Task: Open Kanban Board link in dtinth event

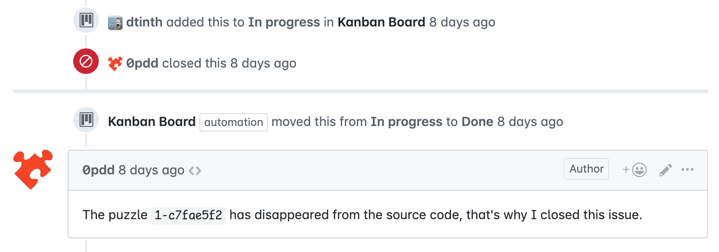Action: click(x=381, y=22)
